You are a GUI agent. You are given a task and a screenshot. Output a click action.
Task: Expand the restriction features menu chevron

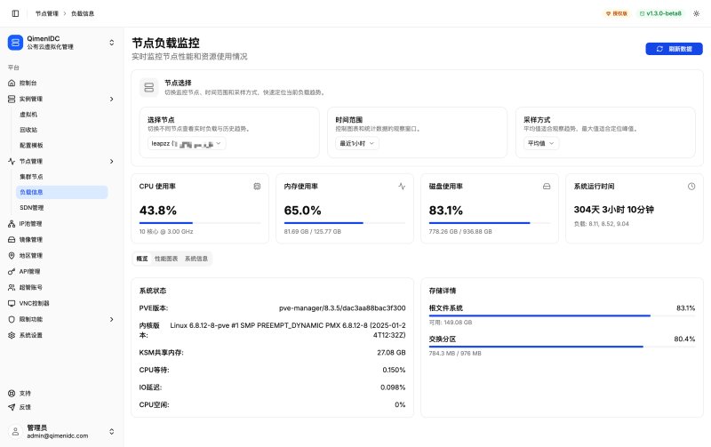click(x=112, y=320)
